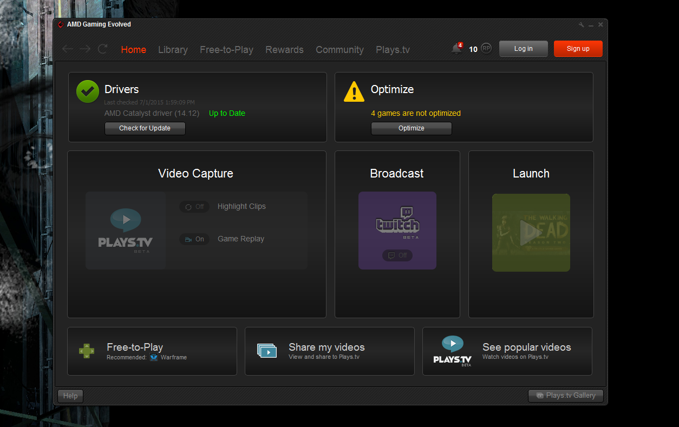Click the Up to Date status text
Screen dimensions: 679x427
point(227,113)
